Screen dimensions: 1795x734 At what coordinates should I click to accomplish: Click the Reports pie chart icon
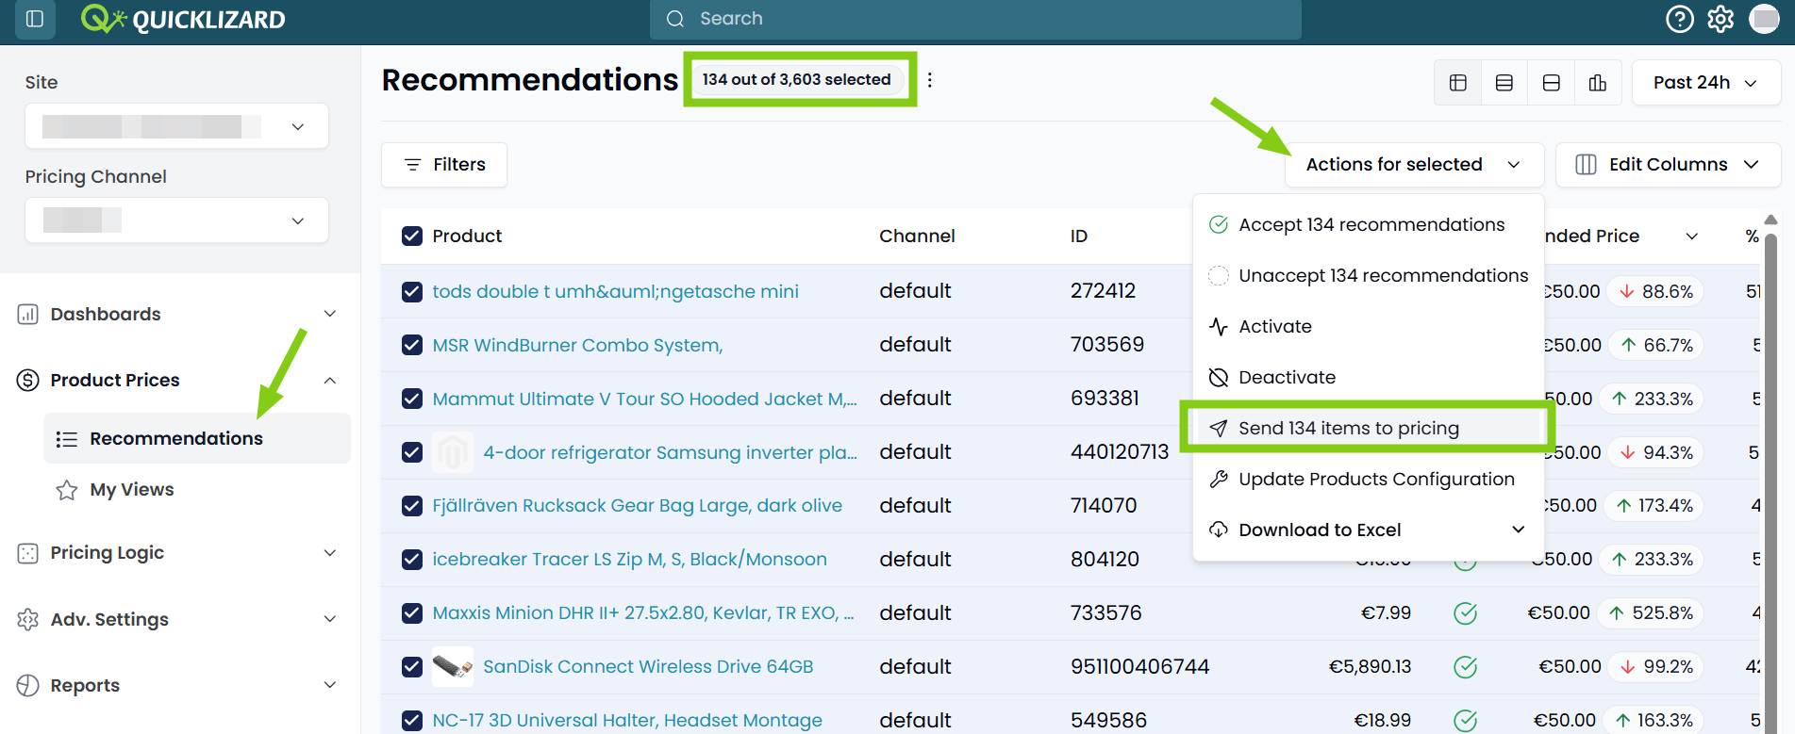28,685
